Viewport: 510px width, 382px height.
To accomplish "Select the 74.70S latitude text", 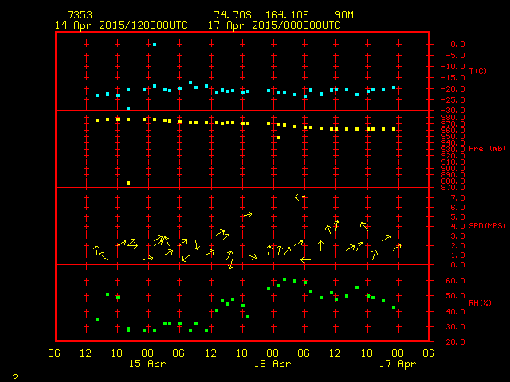I will (x=230, y=15).
